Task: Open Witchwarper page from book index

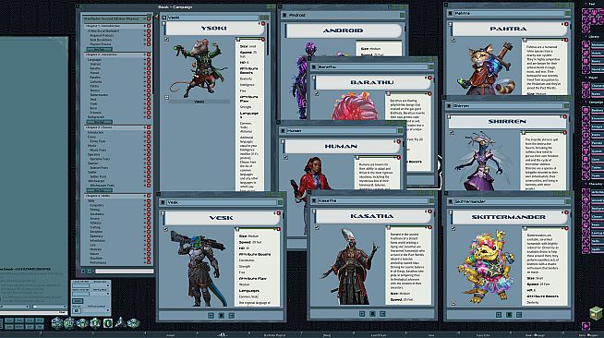Action: click(96, 181)
